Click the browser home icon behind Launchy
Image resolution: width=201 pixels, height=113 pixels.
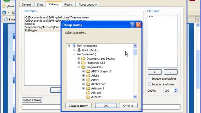pos(4,6)
